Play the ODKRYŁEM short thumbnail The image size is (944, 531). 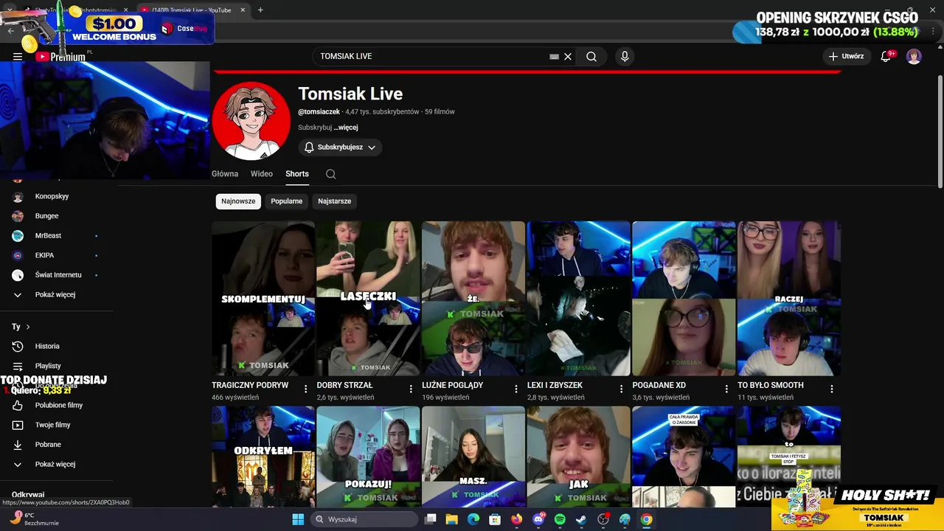coord(263,457)
